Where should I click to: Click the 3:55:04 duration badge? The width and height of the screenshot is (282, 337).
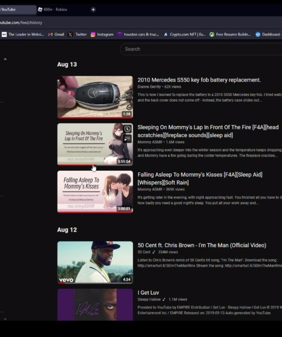[124, 162]
